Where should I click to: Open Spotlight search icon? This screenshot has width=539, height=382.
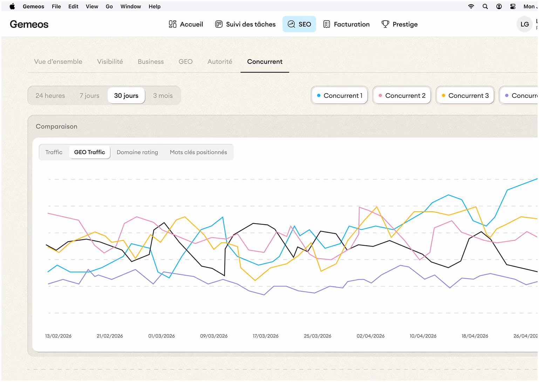coord(485,6)
